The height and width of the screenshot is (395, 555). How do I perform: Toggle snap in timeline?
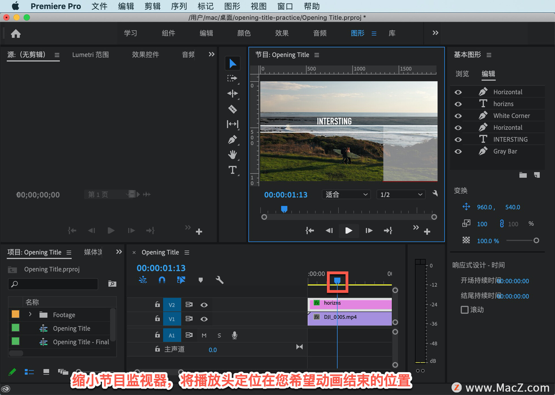(162, 280)
